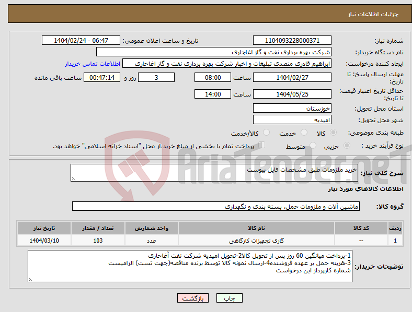
Task: Click the general need description textarea
Action: point(214,173)
